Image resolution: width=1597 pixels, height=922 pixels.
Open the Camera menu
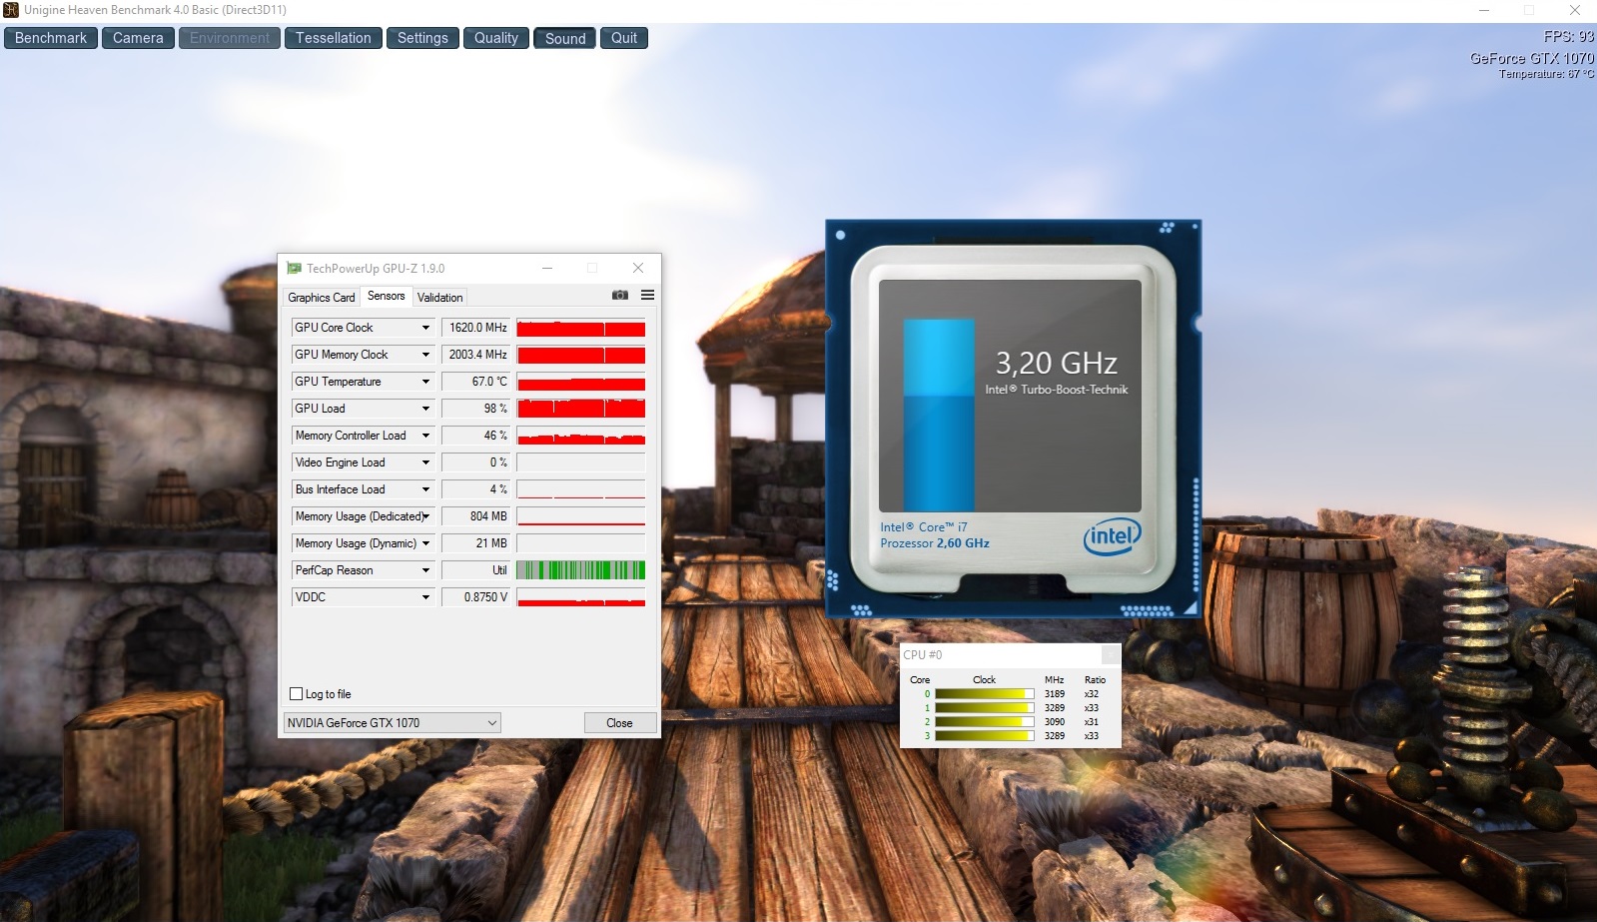pos(138,38)
